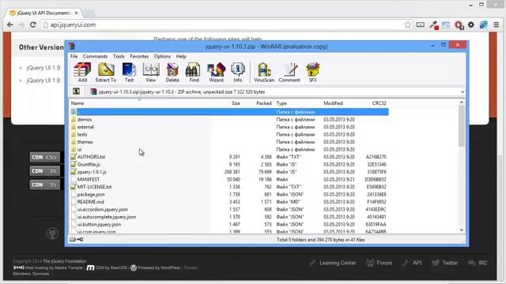Select the external folder row
This screenshot has height=284, width=506.
pos(229,127)
